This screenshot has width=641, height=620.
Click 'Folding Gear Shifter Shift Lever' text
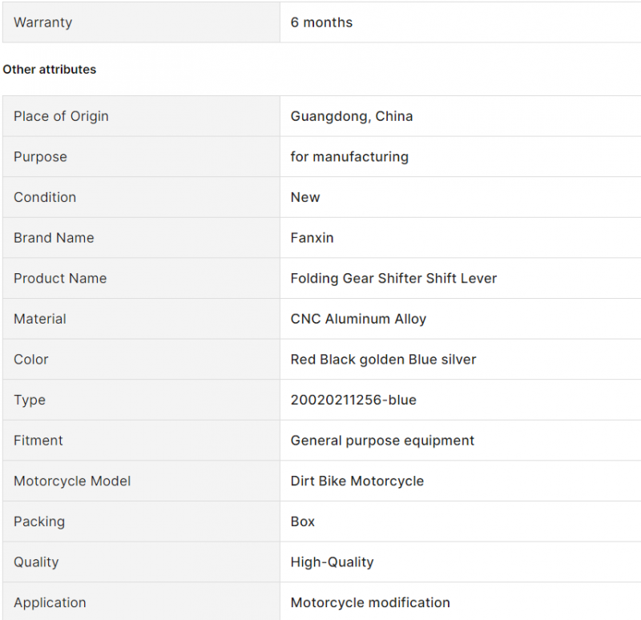pyautogui.click(x=393, y=278)
